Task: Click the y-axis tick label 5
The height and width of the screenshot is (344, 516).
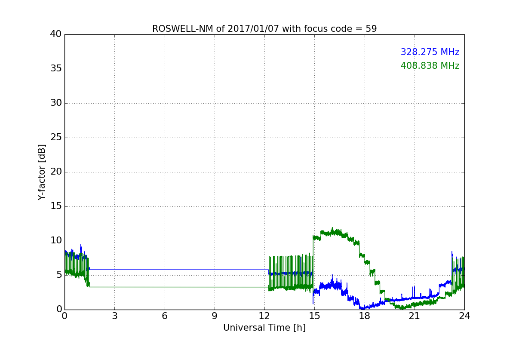Action: tap(59, 275)
